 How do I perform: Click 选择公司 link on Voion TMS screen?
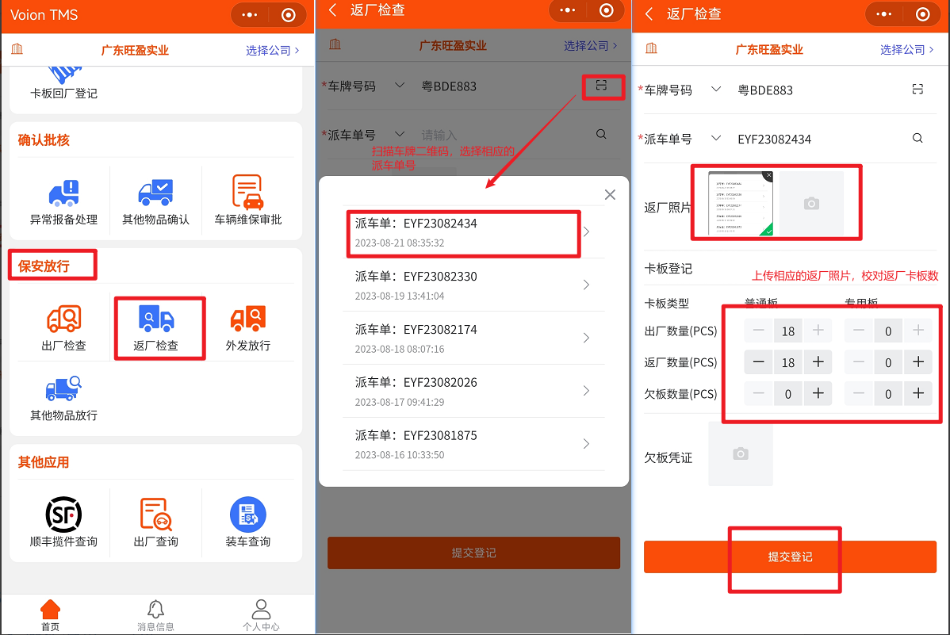(273, 50)
